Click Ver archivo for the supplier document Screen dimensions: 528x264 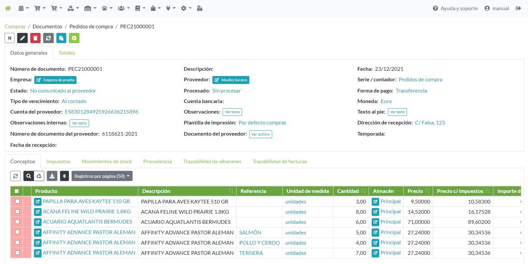(x=261, y=134)
